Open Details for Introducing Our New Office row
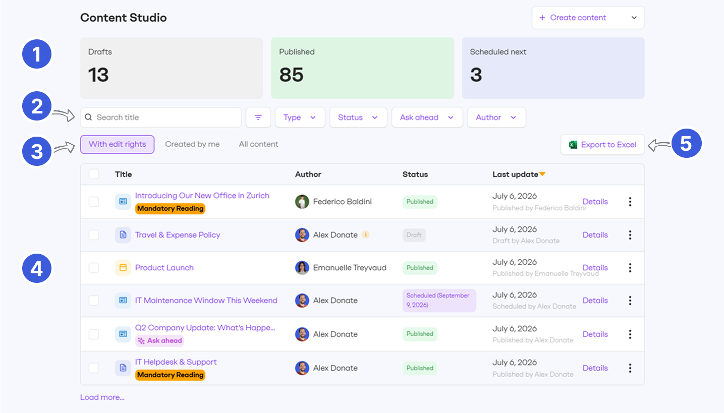 pos(595,202)
